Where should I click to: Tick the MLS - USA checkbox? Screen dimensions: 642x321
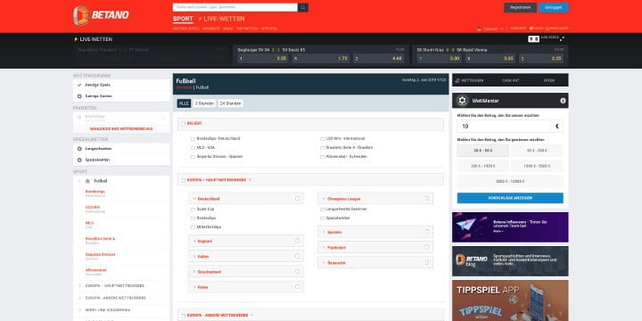pos(193,148)
